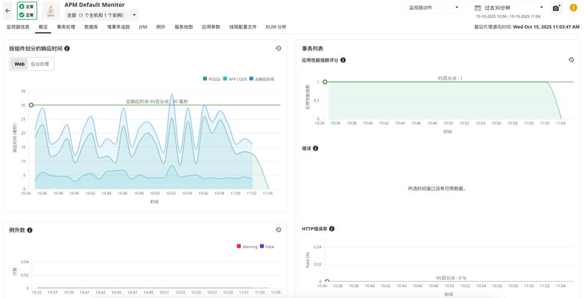
Task: Open host and instance selector dropdown
Action: pos(102,16)
